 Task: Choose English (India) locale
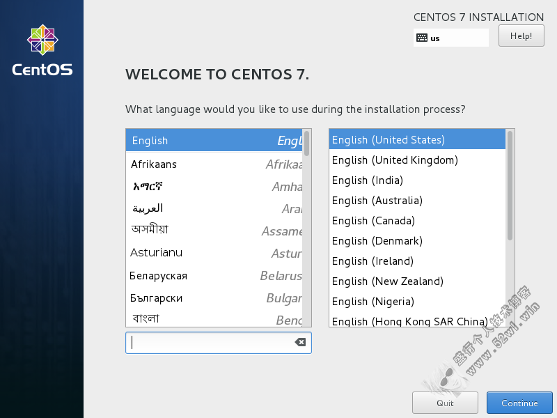(x=417, y=180)
